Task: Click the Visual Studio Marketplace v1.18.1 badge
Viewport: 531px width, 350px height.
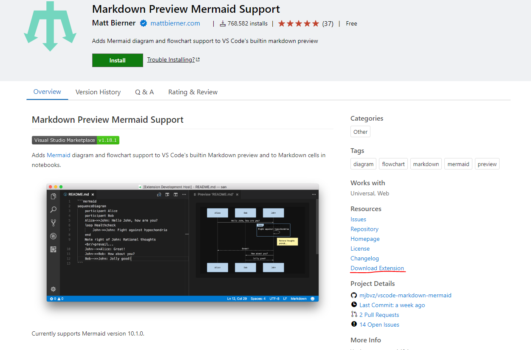Action: pos(76,140)
